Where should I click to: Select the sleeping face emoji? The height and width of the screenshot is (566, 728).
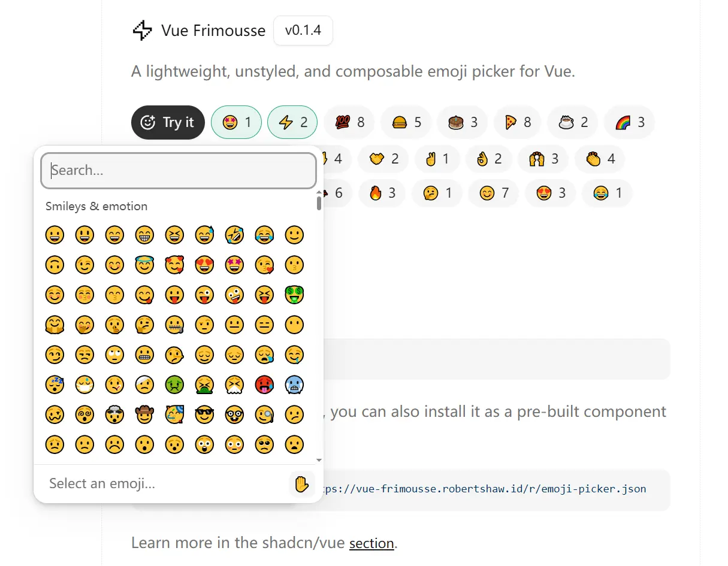tap(55, 385)
